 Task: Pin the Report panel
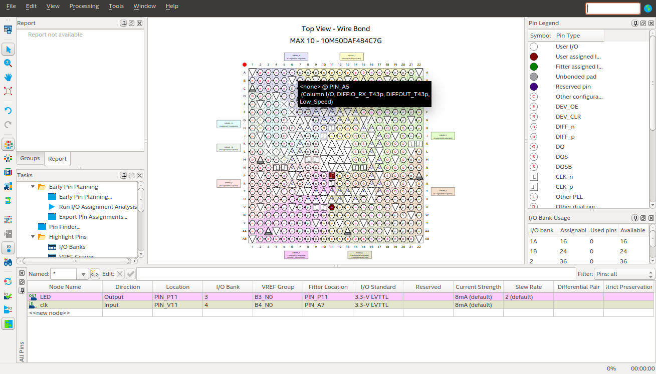[x=123, y=23]
